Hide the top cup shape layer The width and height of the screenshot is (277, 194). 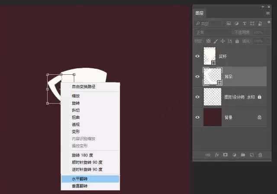tap(197, 56)
